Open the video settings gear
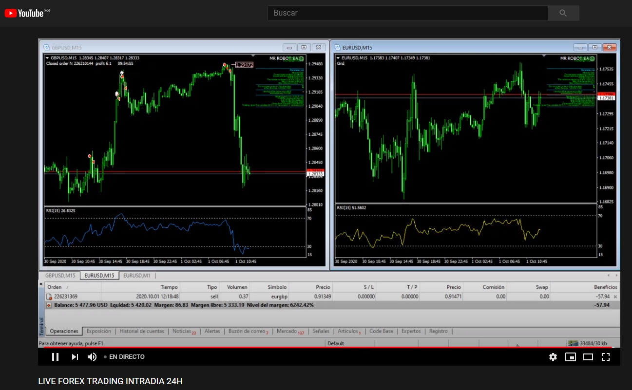This screenshot has width=632, height=390. pyautogui.click(x=553, y=357)
